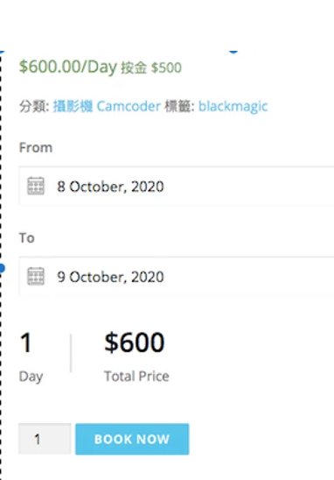This screenshot has width=334, height=480.
Task: Select the blue handle at the top edge
Action: pos(233,52)
